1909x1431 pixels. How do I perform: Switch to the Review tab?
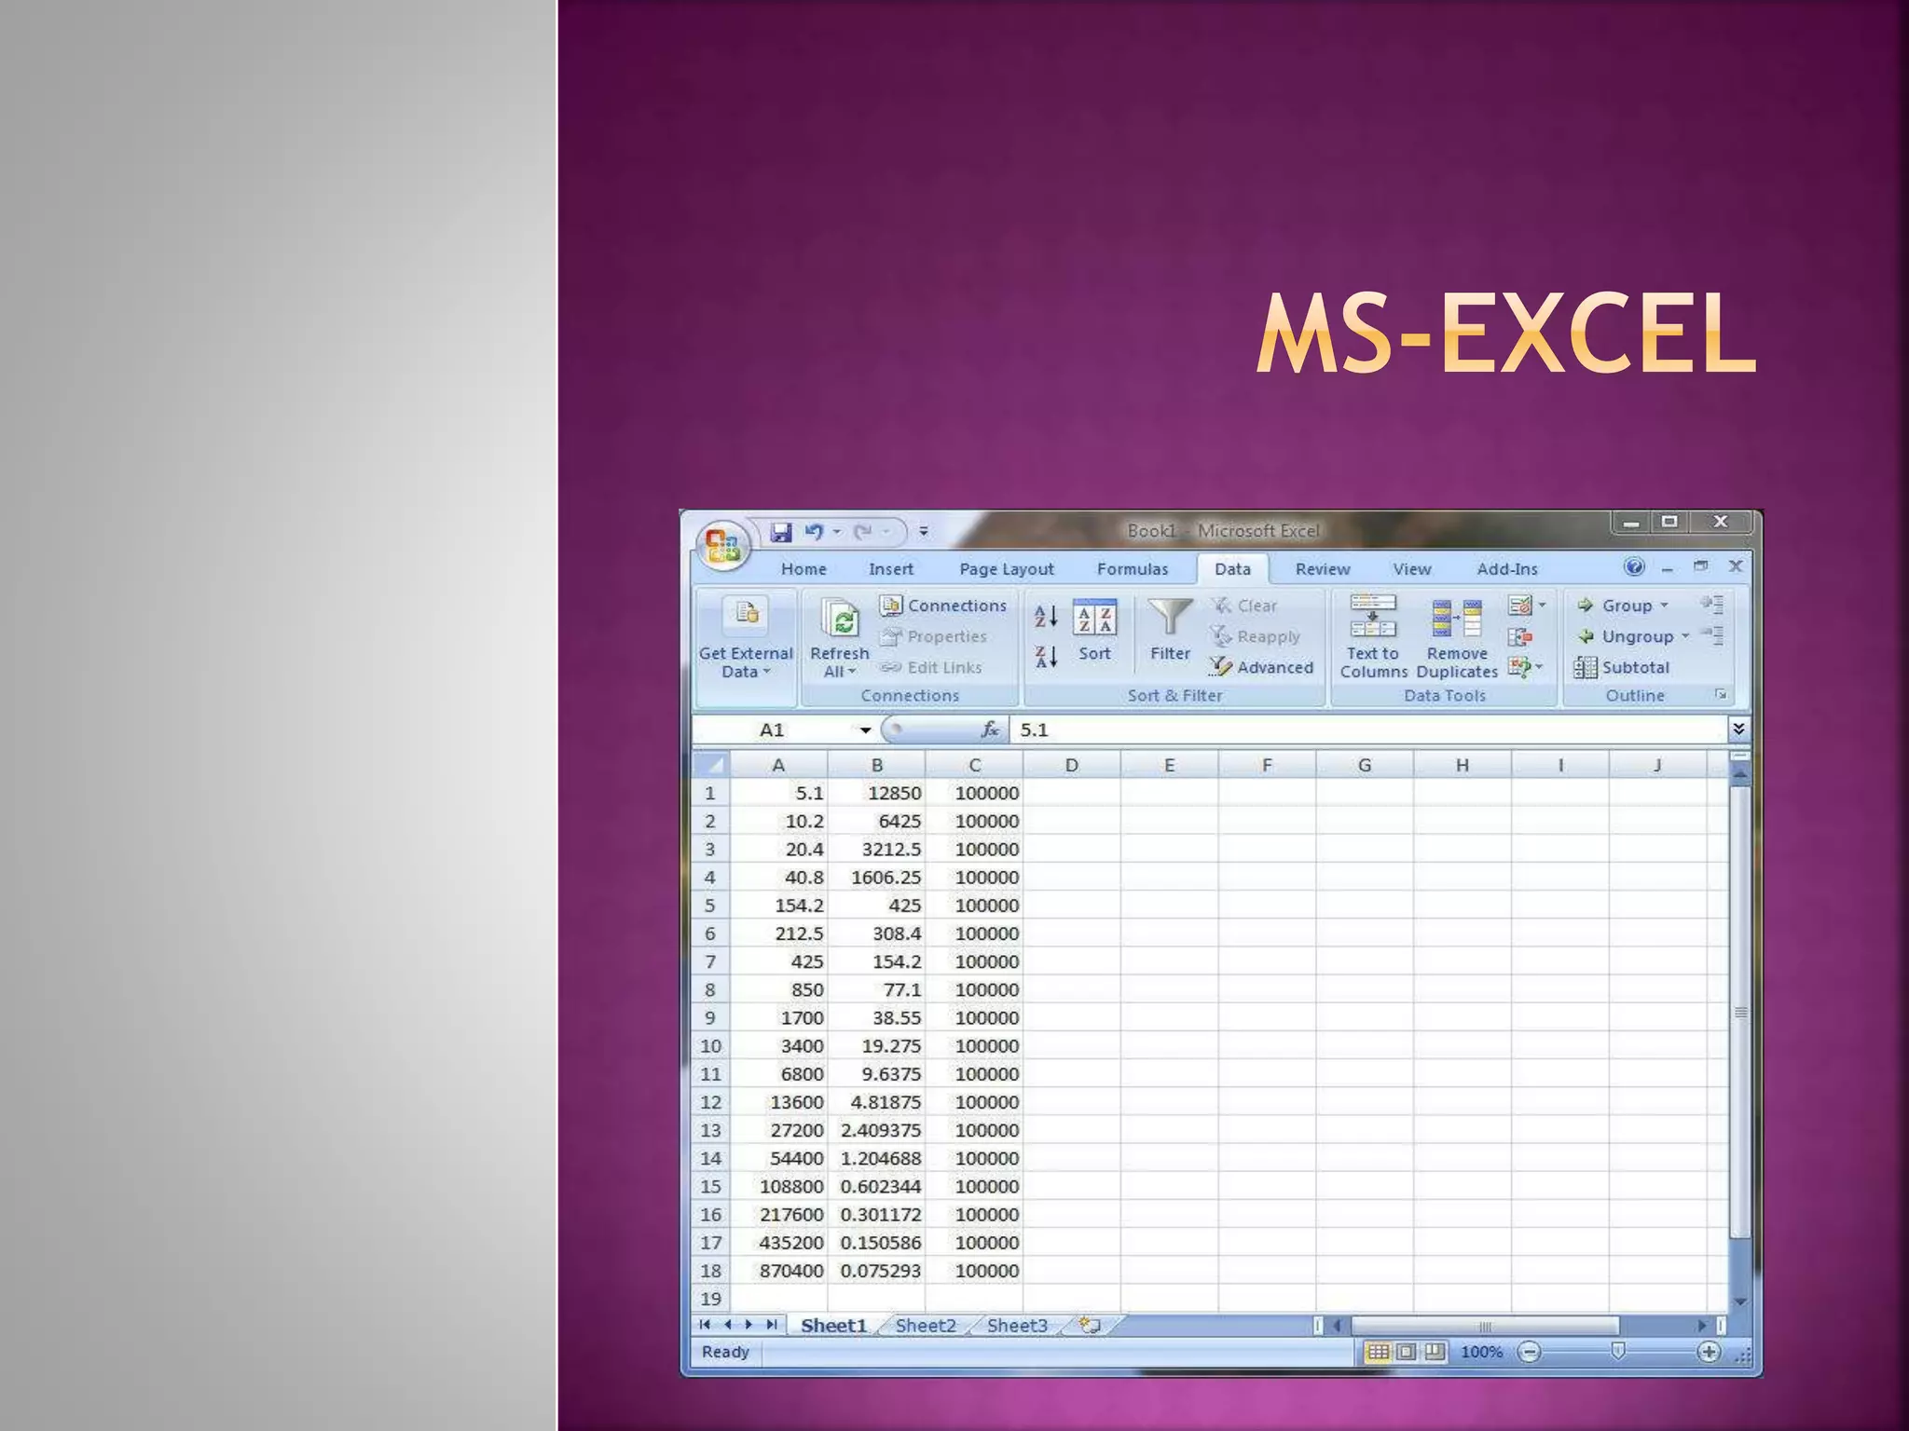click(1323, 568)
